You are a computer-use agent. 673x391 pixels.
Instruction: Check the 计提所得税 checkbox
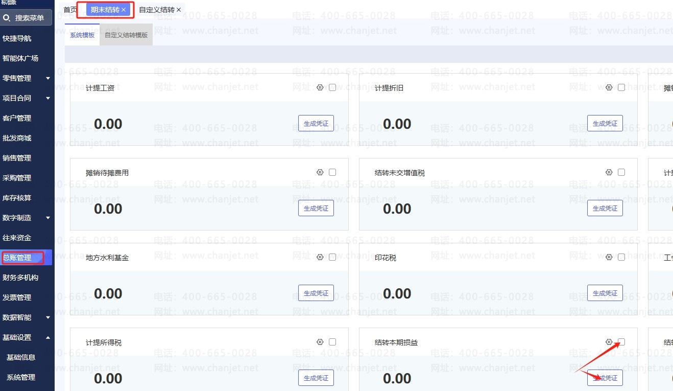point(332,342)
